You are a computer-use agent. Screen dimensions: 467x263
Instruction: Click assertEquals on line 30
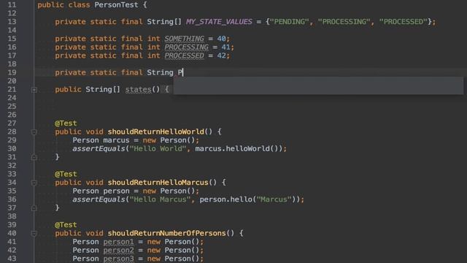[99, 148]
